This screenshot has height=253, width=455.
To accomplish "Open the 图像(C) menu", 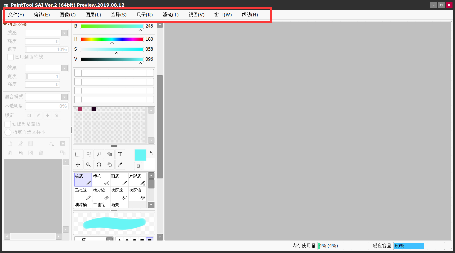I will [68, 15].
